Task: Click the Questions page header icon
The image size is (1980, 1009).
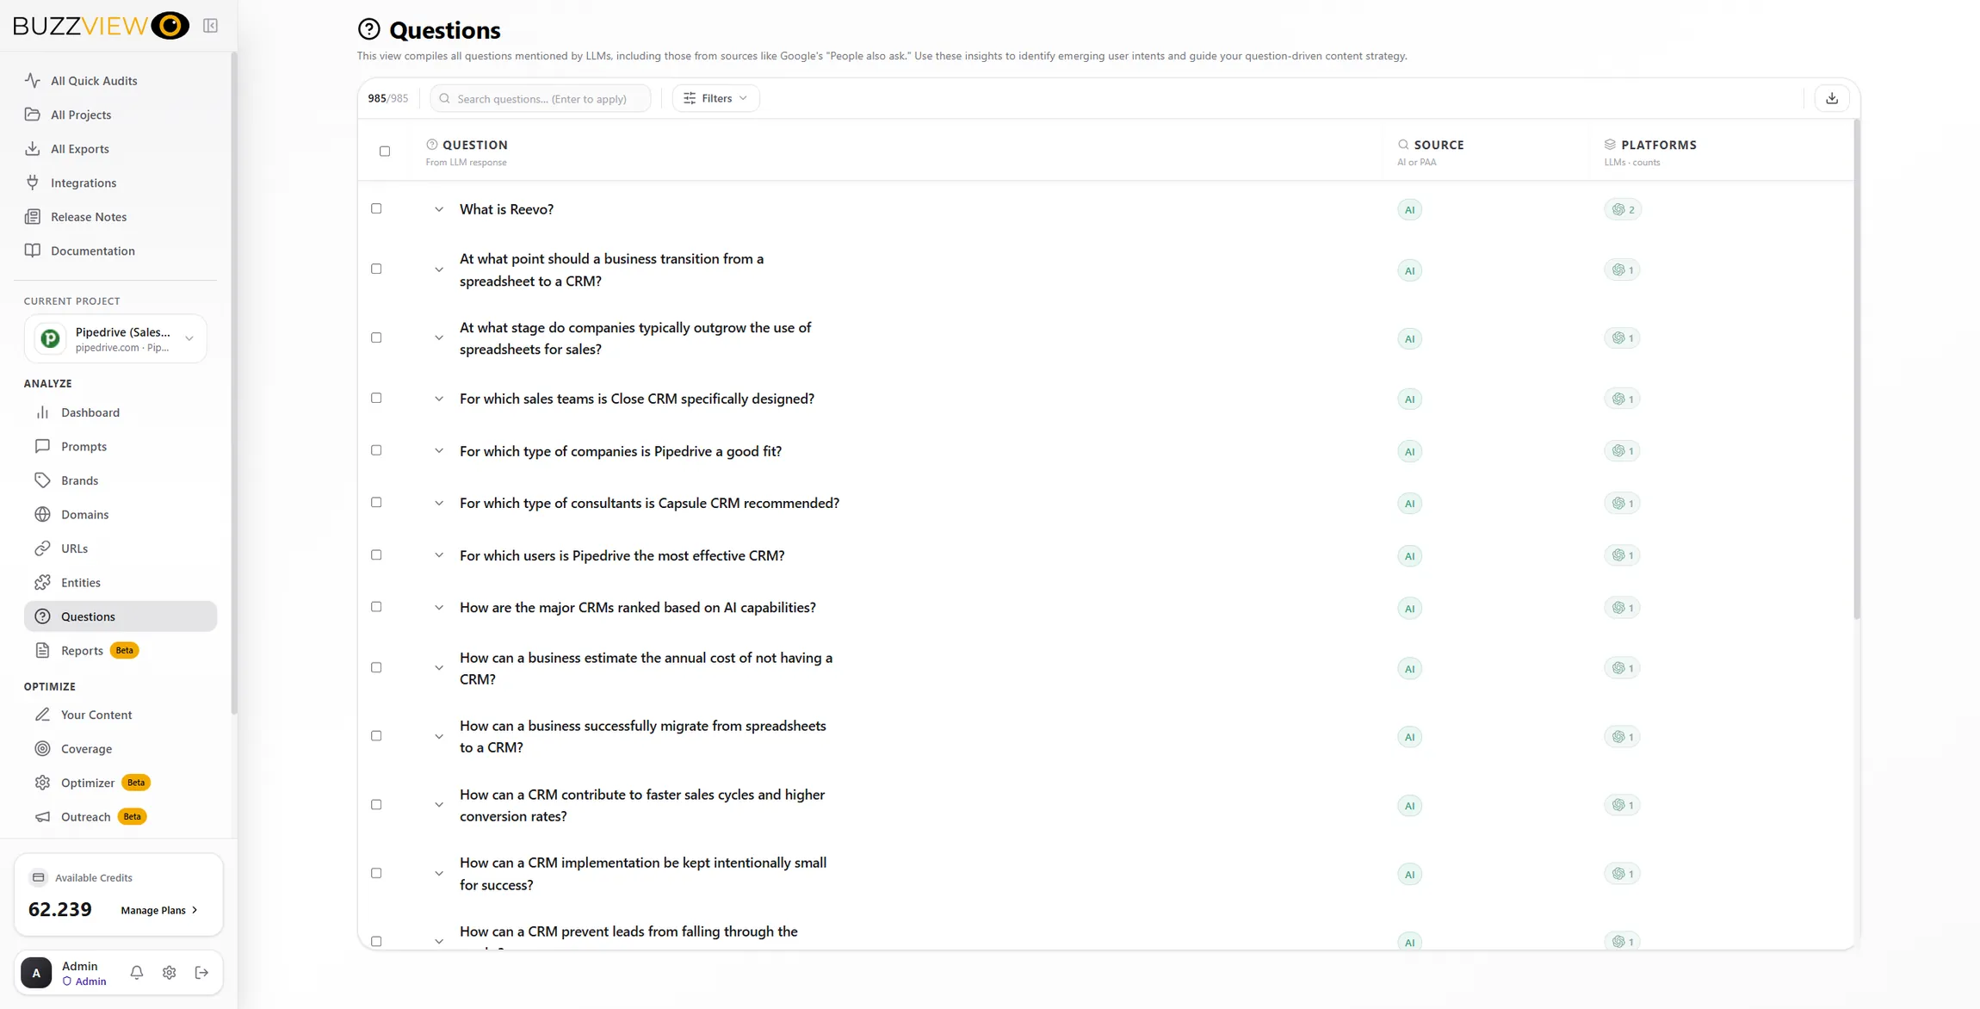Action: [x=369, y=29]
